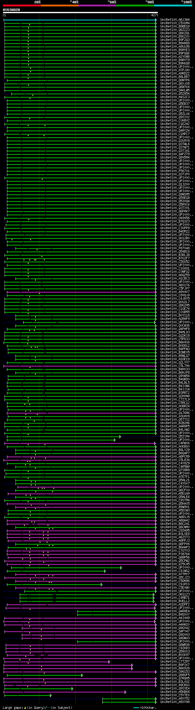Viewport: 195px width, 710px height.
Task: Select the UniRef100_C9JPC0 label
Action: click(175, 584)
